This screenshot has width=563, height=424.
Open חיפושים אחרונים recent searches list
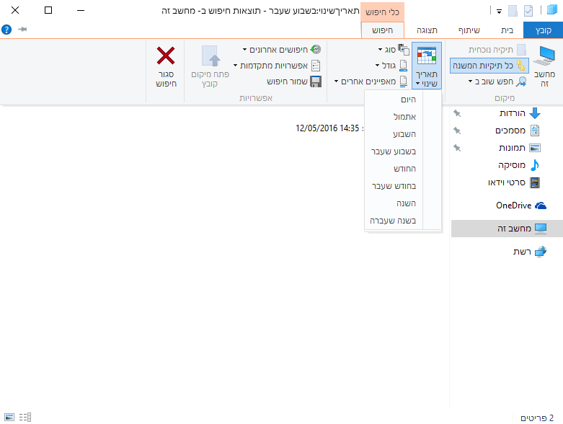tap(282, 50)
